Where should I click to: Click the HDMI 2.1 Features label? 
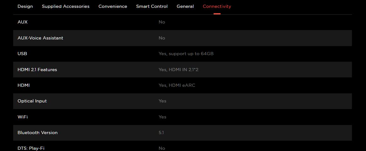[37, 70]
